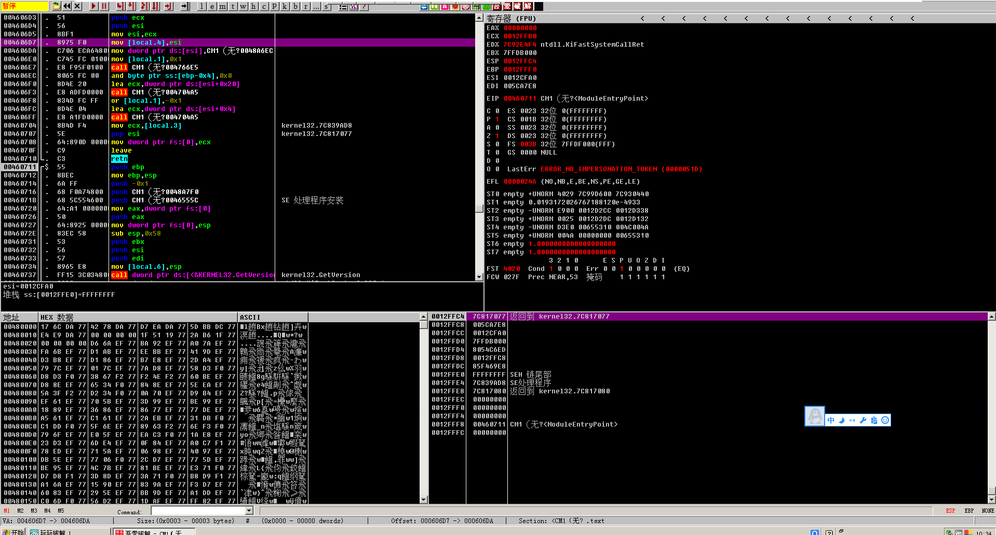The width and height of the screenshot is (996, 535).
Task: Click the Trace Into toolbar icon
Action: (144, 6)
